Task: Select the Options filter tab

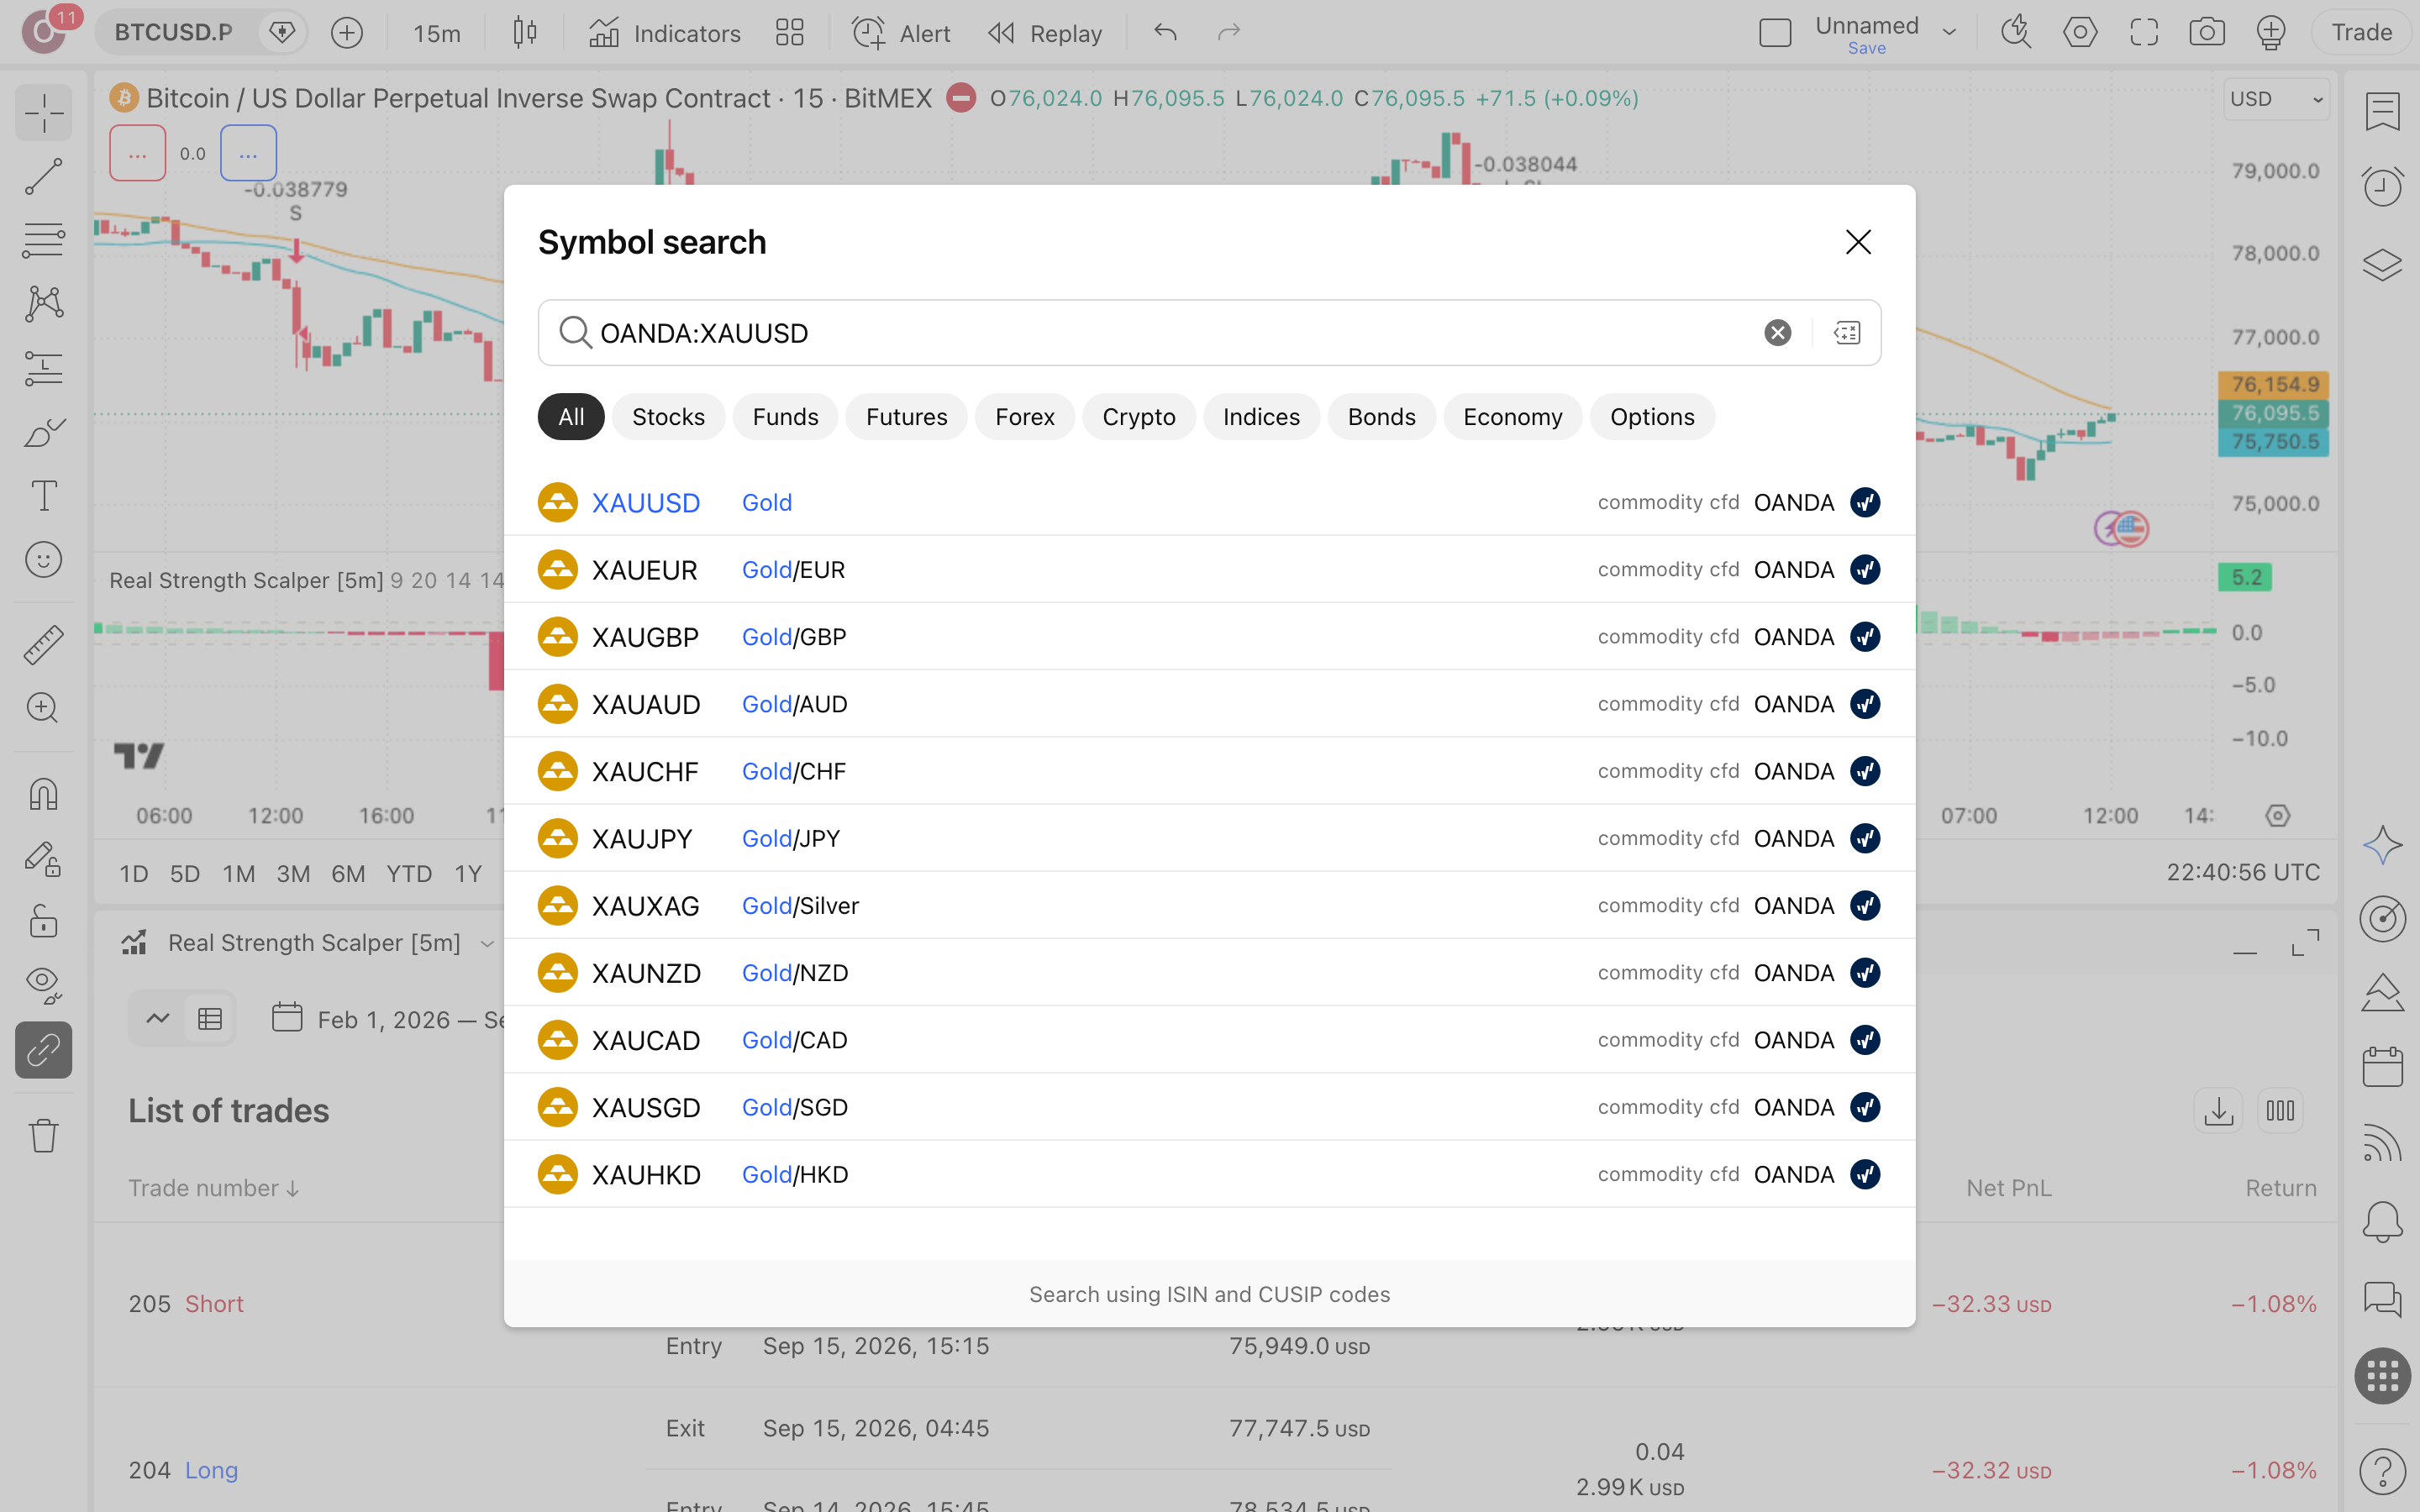Action: pos(1652,417)
